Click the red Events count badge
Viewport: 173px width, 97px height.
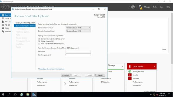(x=130, y=75)
